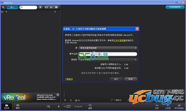This screenshot has height=111, width=186.
Task: Select the panorama mountain filter icon
Action: tap(51, 7)
